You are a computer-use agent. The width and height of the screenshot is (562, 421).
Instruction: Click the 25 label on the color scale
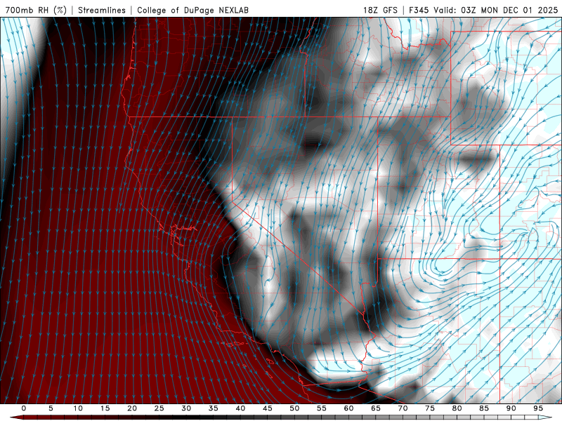pyautogui.click(x=159, y=408)
